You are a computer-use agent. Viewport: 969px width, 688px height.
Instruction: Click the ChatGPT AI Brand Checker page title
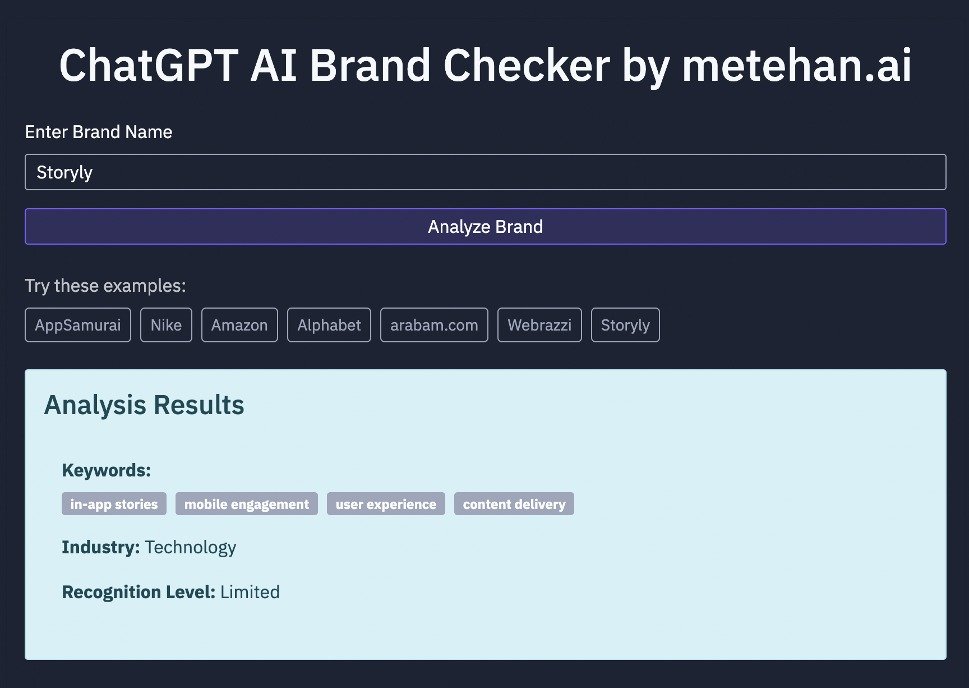pos(485,66)
